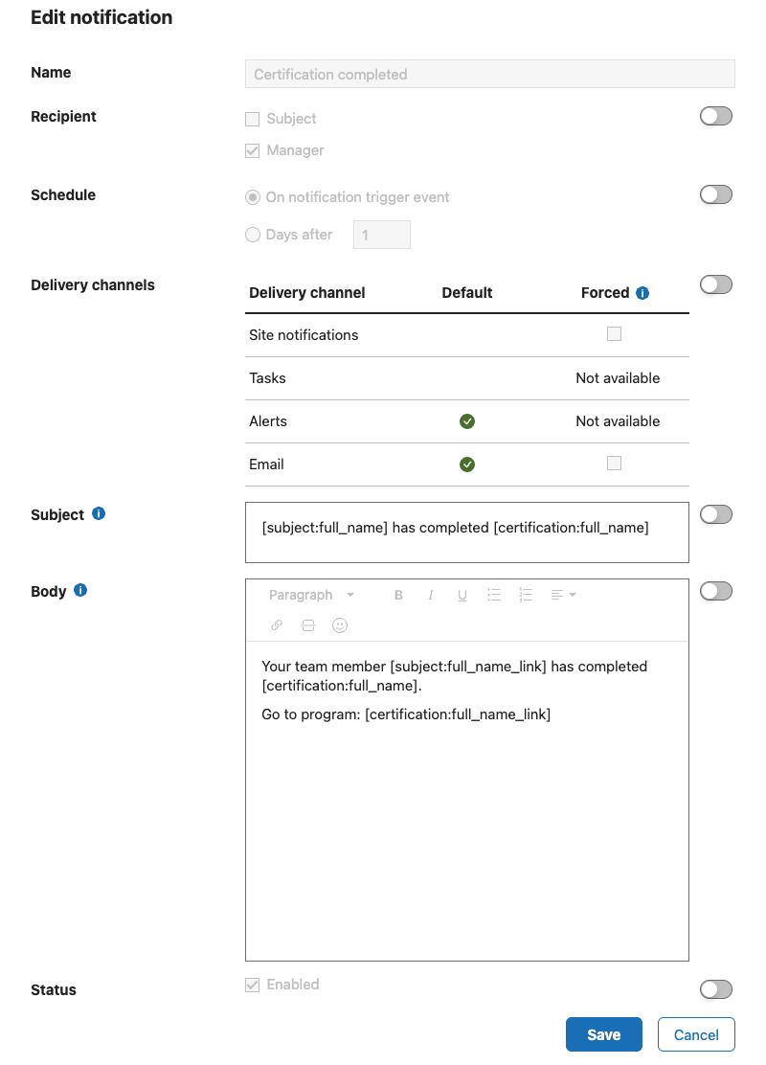Check Forced box for Site notifications
766x1065 pixels.
pyautogui.click(x=614, y=333)
